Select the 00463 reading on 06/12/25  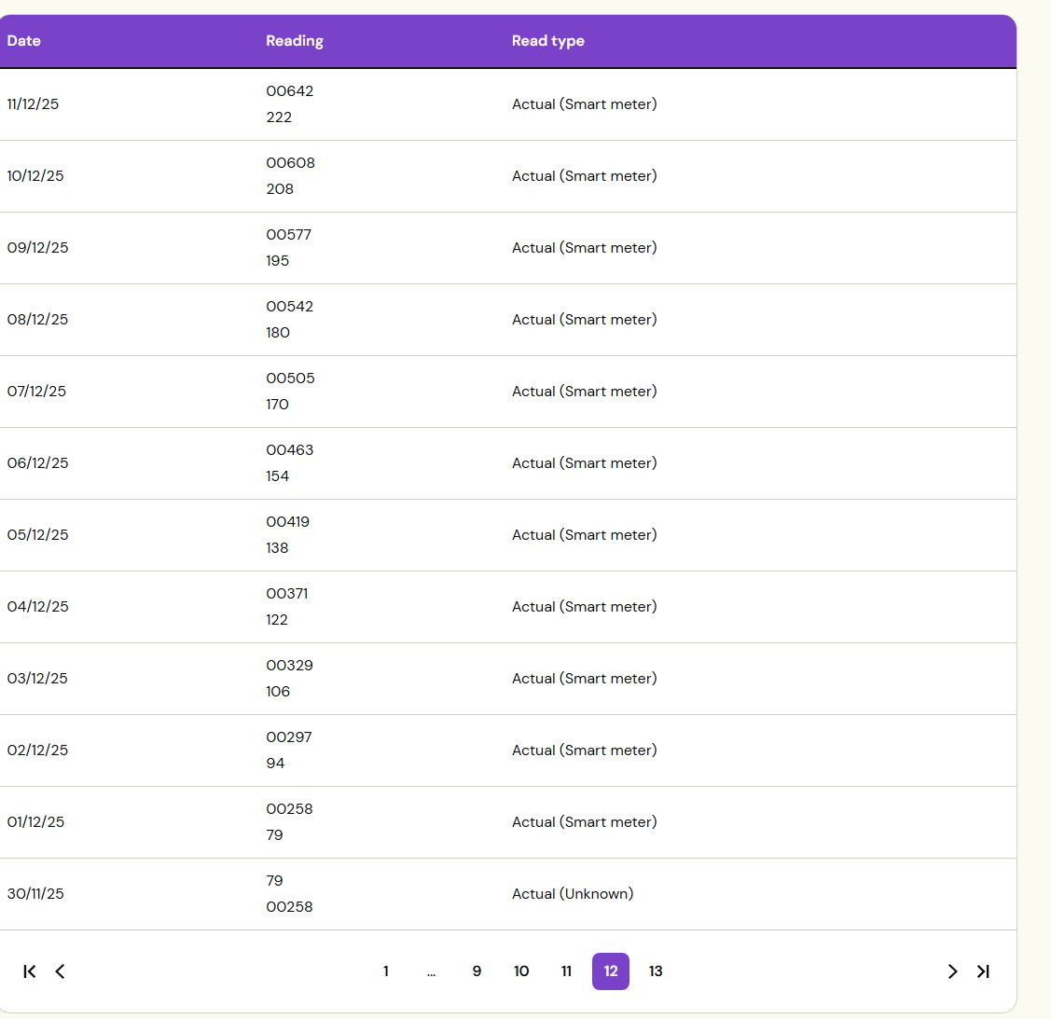(x=290, y=450)
